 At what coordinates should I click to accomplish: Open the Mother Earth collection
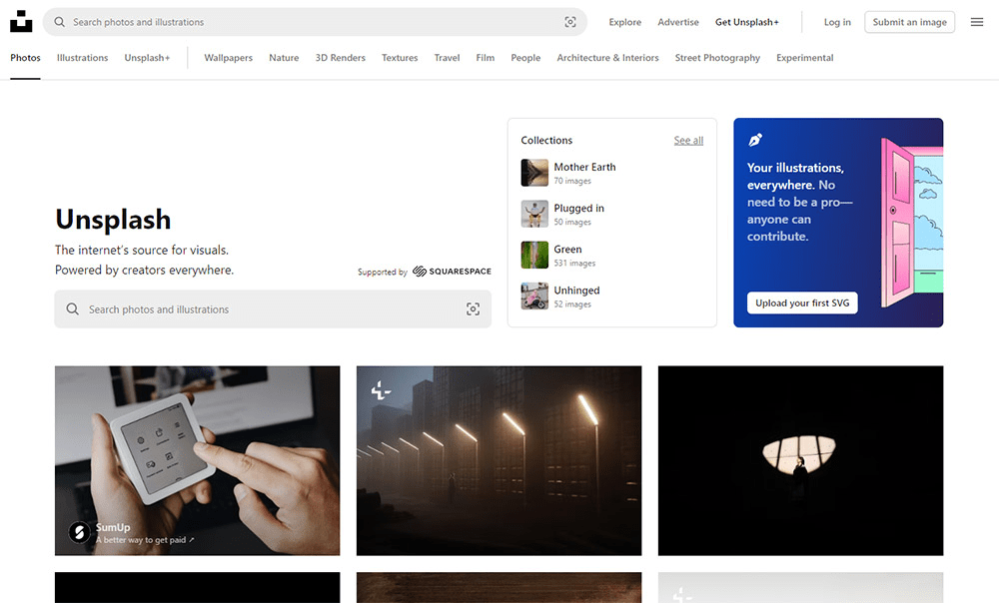585,167
